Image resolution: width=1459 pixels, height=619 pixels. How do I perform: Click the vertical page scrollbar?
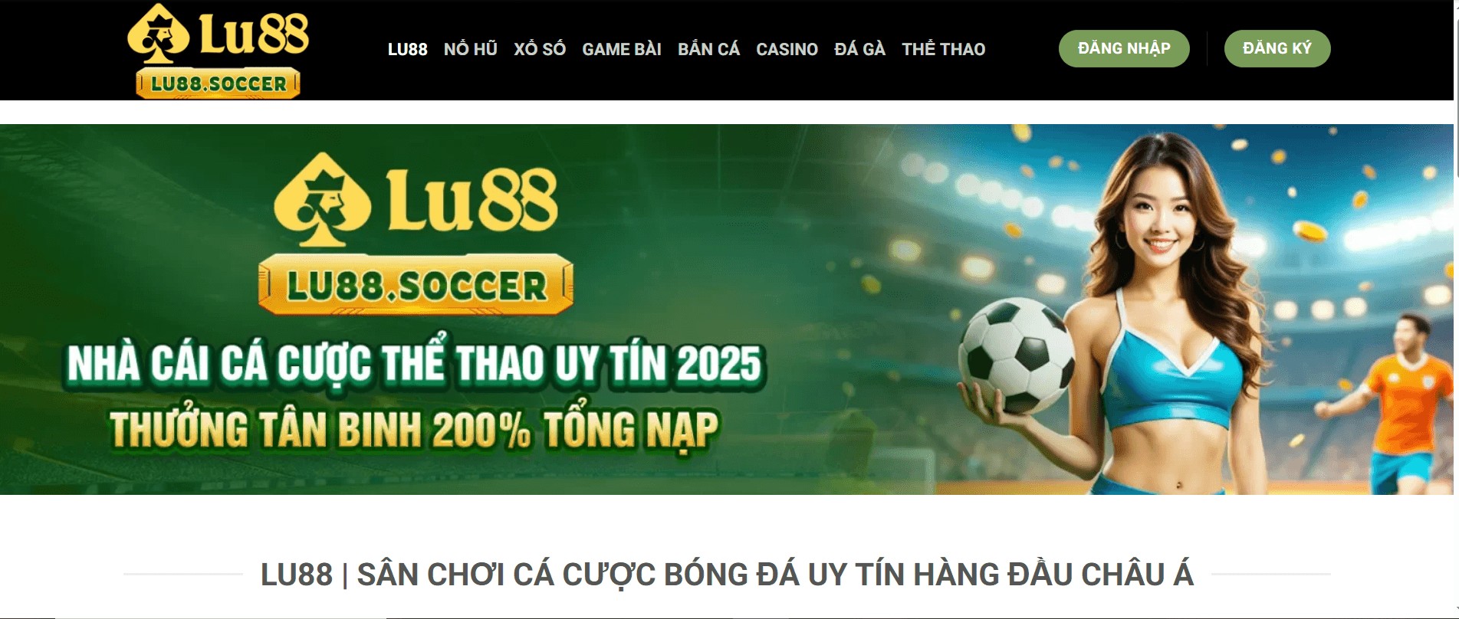coord(1456,309)
